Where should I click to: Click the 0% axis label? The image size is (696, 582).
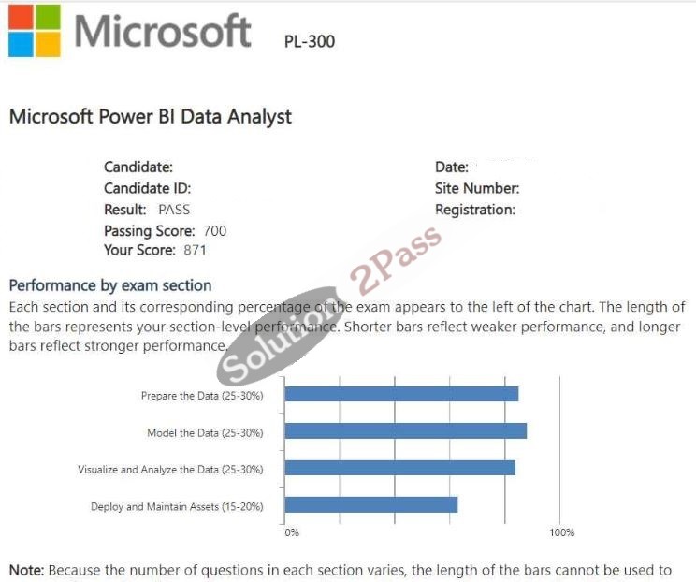(292, 532)
